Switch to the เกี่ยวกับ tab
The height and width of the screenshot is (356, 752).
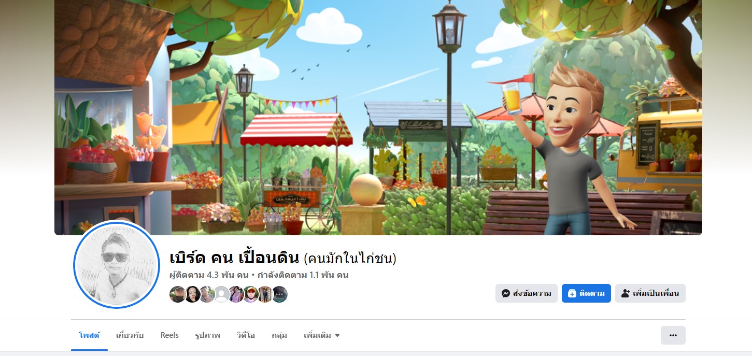point(130,335)
